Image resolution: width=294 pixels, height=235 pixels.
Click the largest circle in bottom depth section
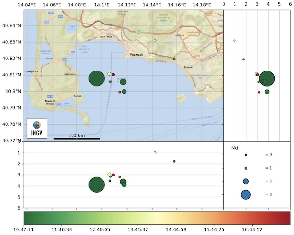tap(96, 184)
